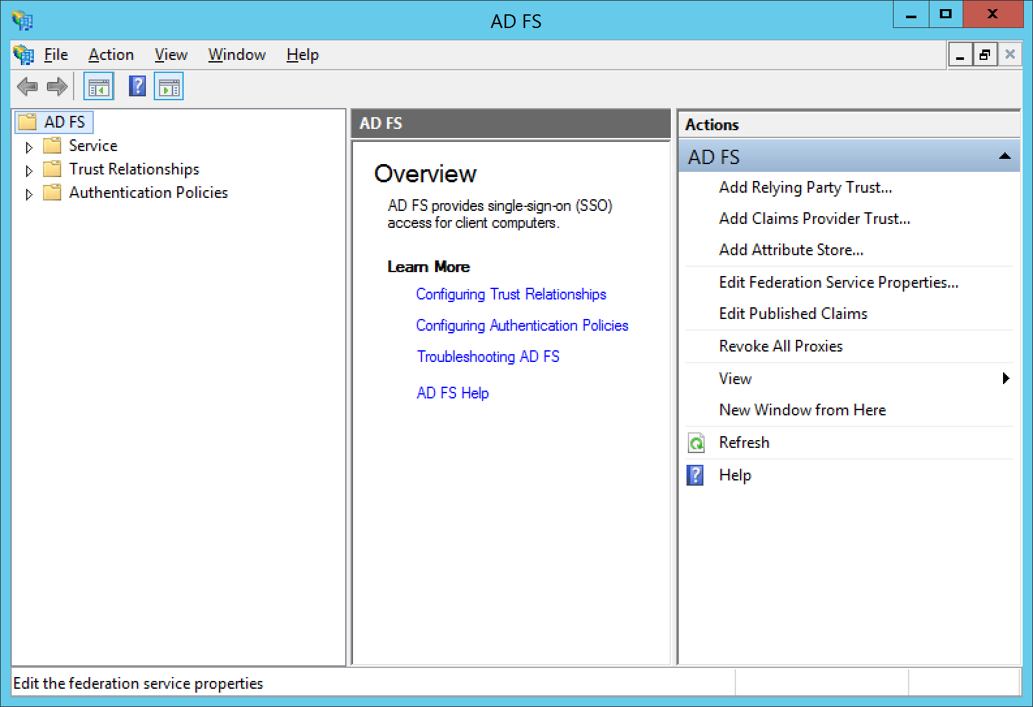This screenshot has width=1033, height=707.
Task: Open the Action menu
Action: click(111, 55)
